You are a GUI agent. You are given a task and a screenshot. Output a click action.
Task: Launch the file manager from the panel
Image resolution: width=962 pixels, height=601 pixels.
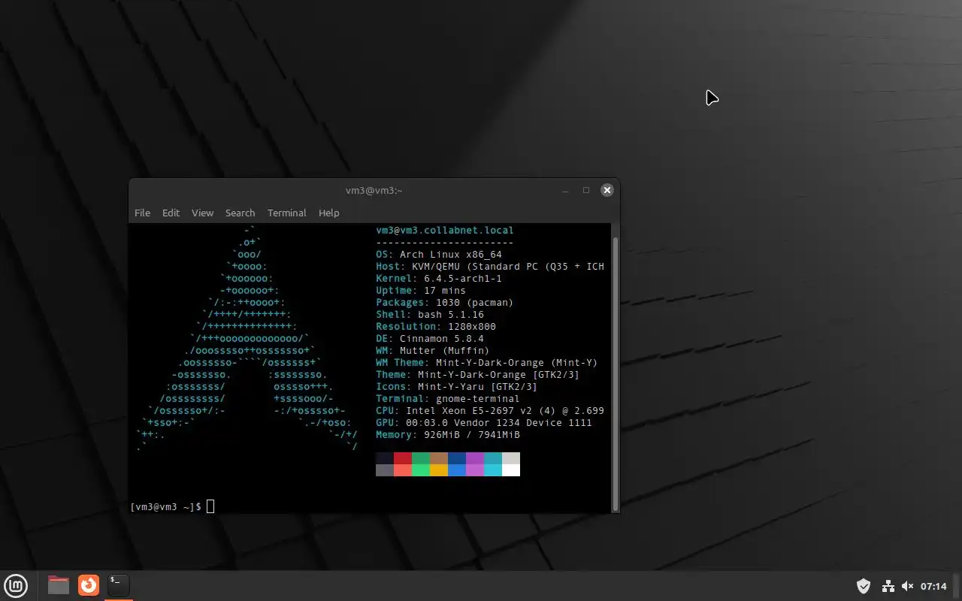pyautogui.click(x=59, y=584)
